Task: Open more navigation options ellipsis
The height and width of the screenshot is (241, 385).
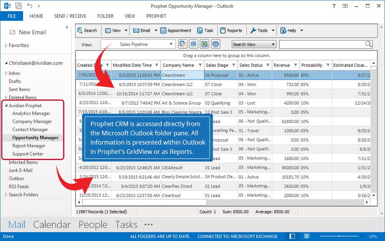Action: pos(149,225)
